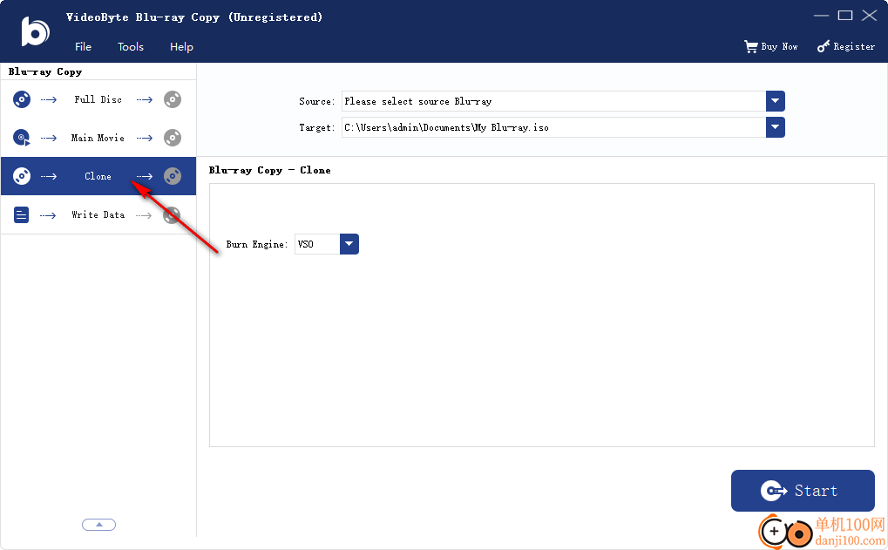Viewport: 888px width, 550px height.
Task: Select Main Movie copy mode
Action: pyautogui.click(x=98, y=138)
